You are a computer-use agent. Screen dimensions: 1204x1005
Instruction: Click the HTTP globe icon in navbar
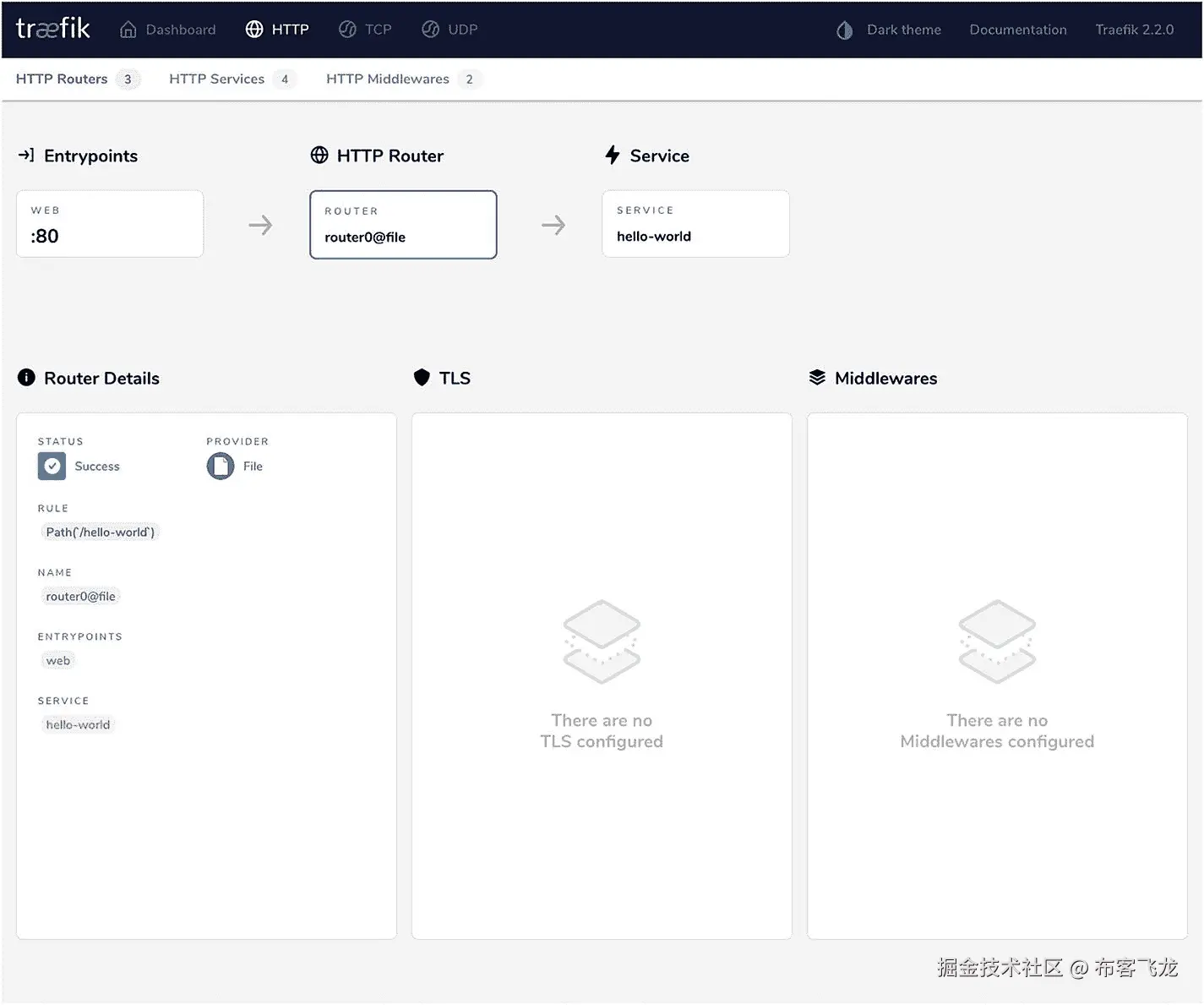click(254, 30)
